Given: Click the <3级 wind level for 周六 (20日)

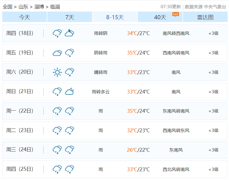Looking at the screenshot, I should click(213, 72).
